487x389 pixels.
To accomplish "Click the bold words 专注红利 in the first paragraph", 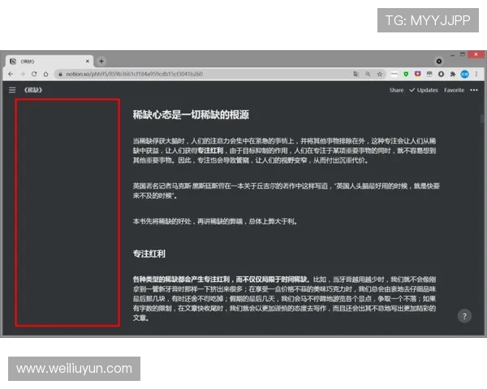I will (x=210, y=151).
